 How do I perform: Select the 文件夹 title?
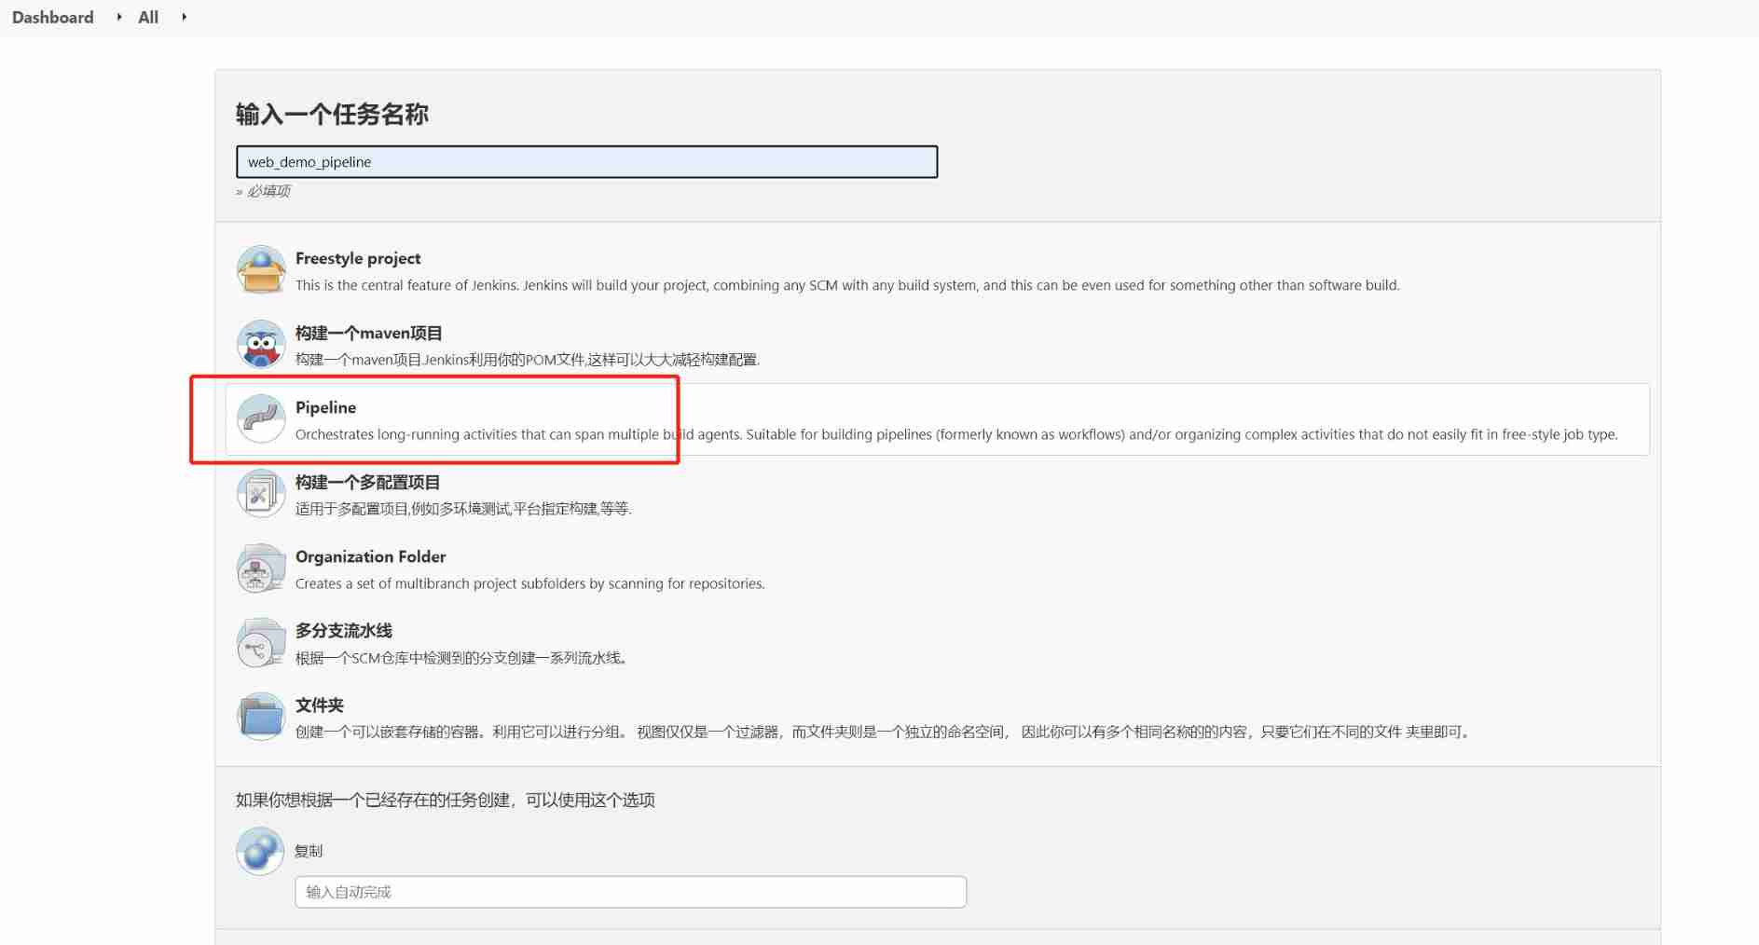pyautogui.click(x=320, y=705)
